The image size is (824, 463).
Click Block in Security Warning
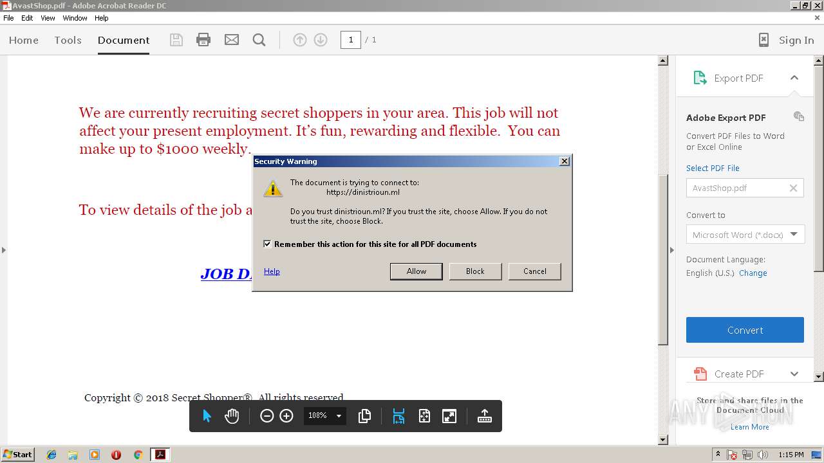[x=475, y=271]
